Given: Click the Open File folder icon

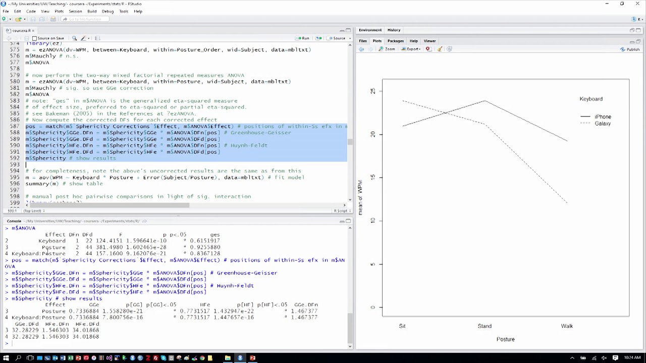Looking at the screenshot, I should tap(18, 19).
